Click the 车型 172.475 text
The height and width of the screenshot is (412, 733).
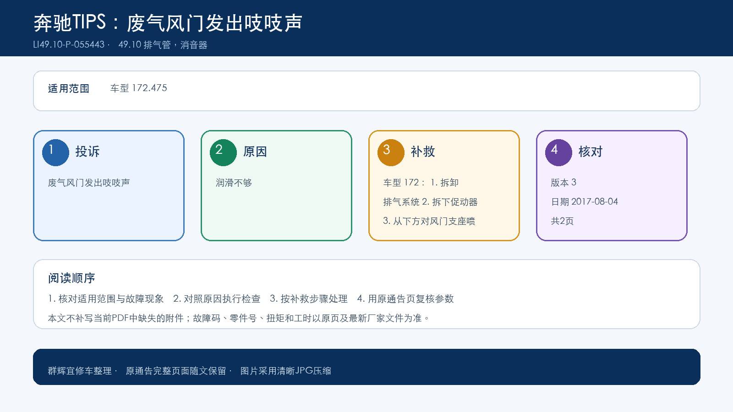[x=138, y=88]
